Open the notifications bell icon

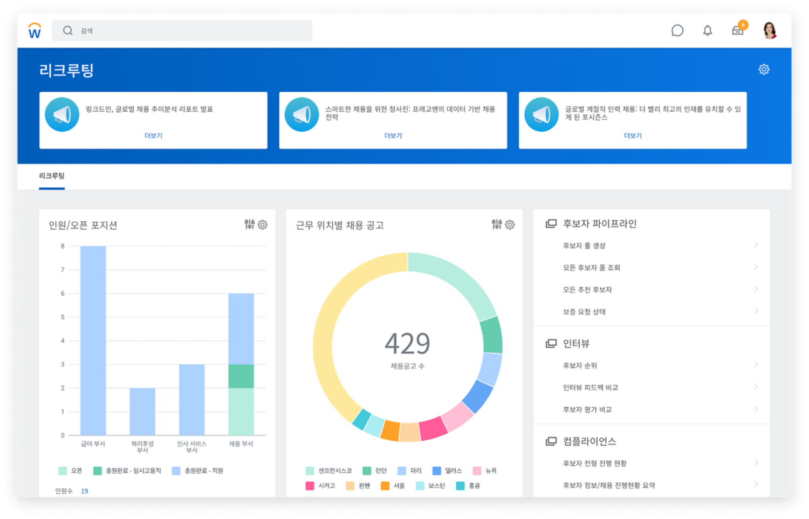pos(708,31)
